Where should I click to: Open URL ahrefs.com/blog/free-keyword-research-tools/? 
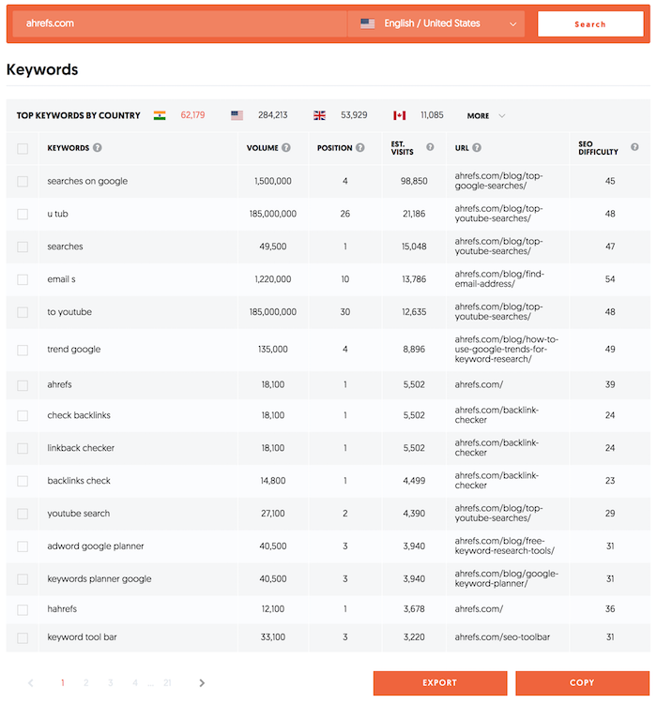tap(504, 546)
